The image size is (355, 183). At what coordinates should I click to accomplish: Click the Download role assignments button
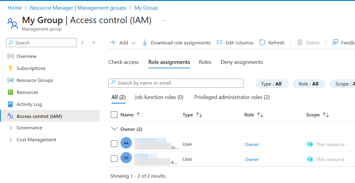176,43
